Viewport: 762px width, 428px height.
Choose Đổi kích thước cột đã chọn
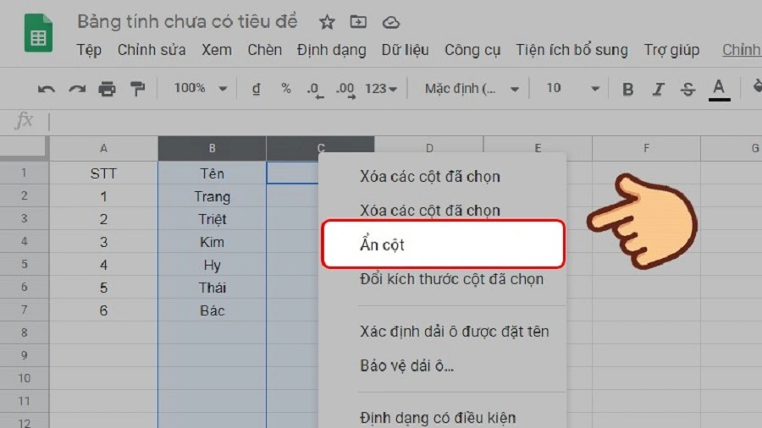pyautogui.click(x=451, y=279)
